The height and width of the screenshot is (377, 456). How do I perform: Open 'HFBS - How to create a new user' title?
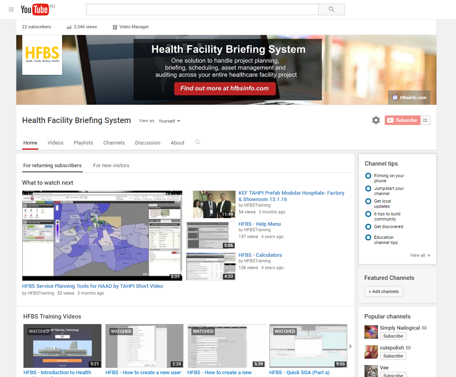pyautogui.click(x=143, y=373)
